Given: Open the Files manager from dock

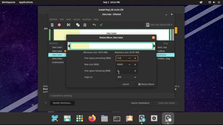Looking at the screenshot, I should pyautogui.click(x=105, y=118).
